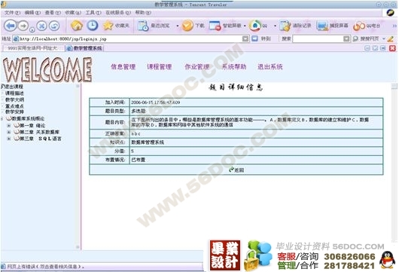Expand 第三章 SQL语言 tree node
Image resolution: width=399 pixels, height=272 pixels.
(9, 139)
